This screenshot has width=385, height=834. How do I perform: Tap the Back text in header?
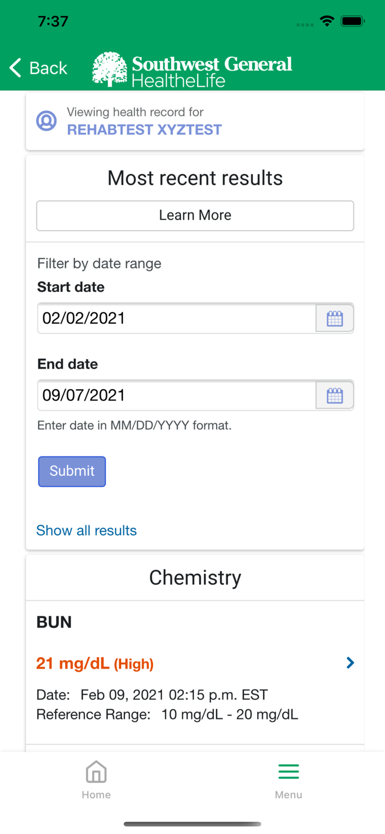click(x=48, y=68)
